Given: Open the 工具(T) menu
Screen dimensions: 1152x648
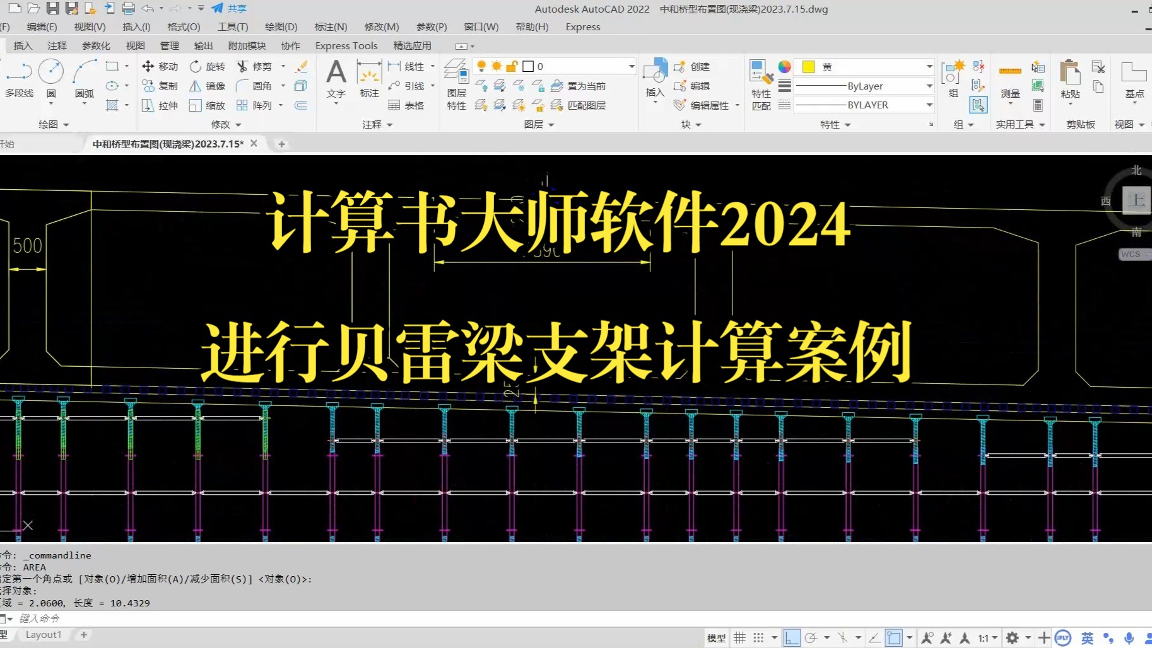Looking at the screenshot, I should [x=233, y=27].
